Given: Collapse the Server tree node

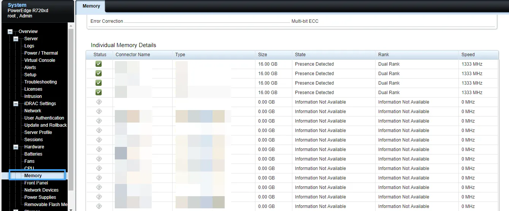Looking at the screenshot, I should tap(16, 39).
